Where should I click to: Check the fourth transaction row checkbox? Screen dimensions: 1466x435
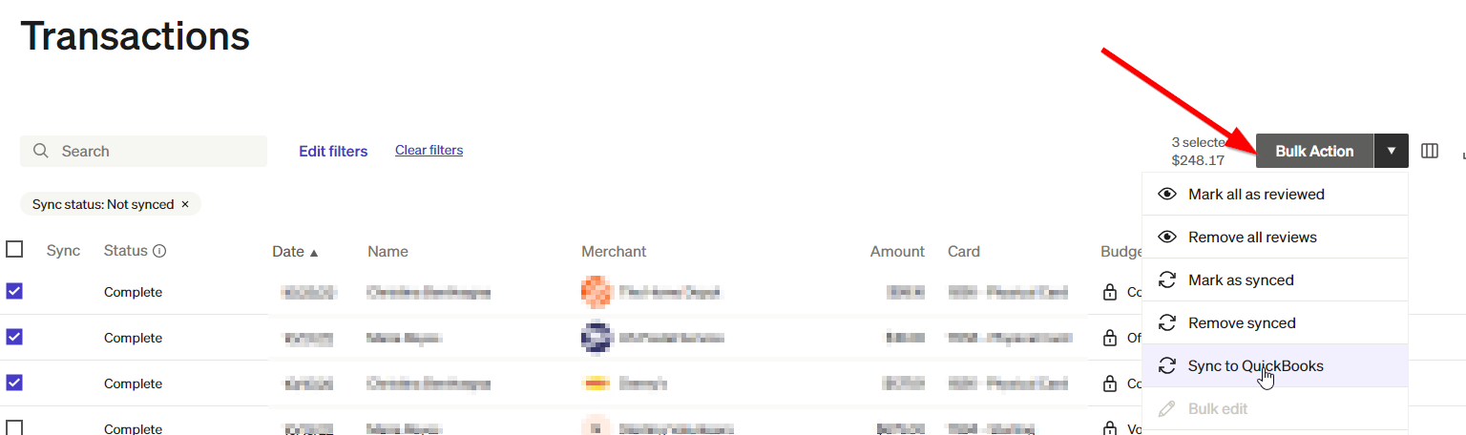point(14,428)
